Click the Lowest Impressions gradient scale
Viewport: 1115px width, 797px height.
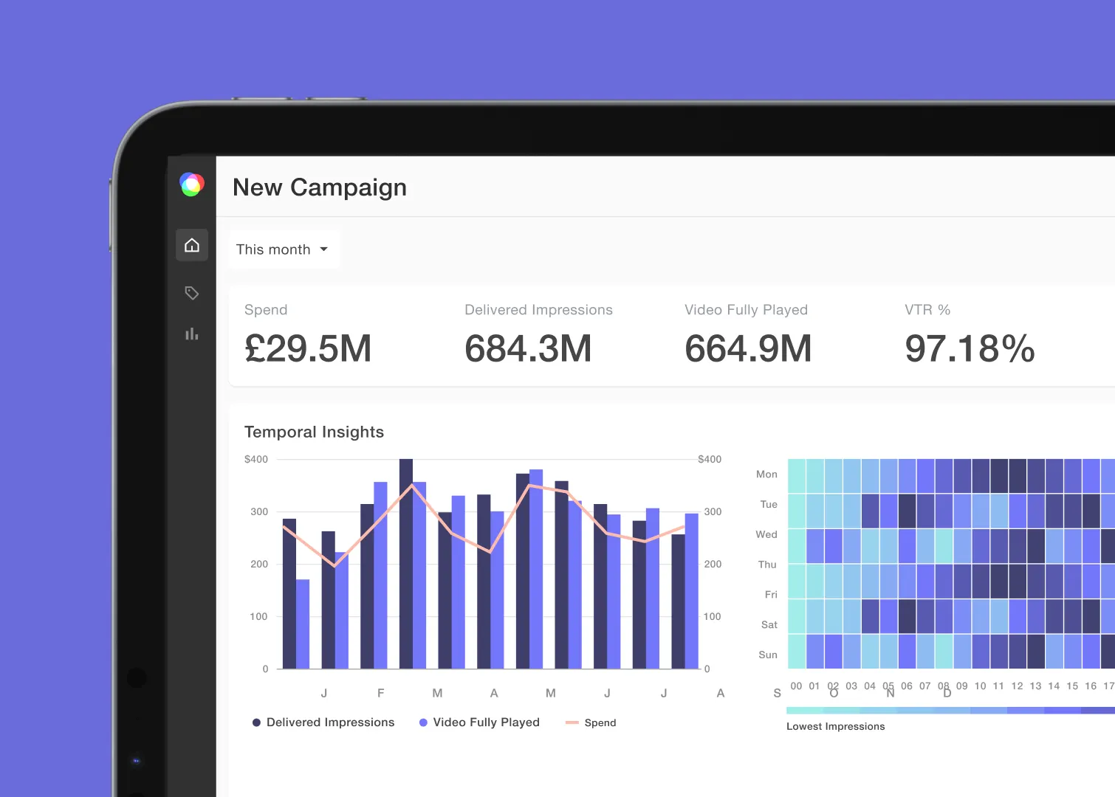(x=945, y=711)
